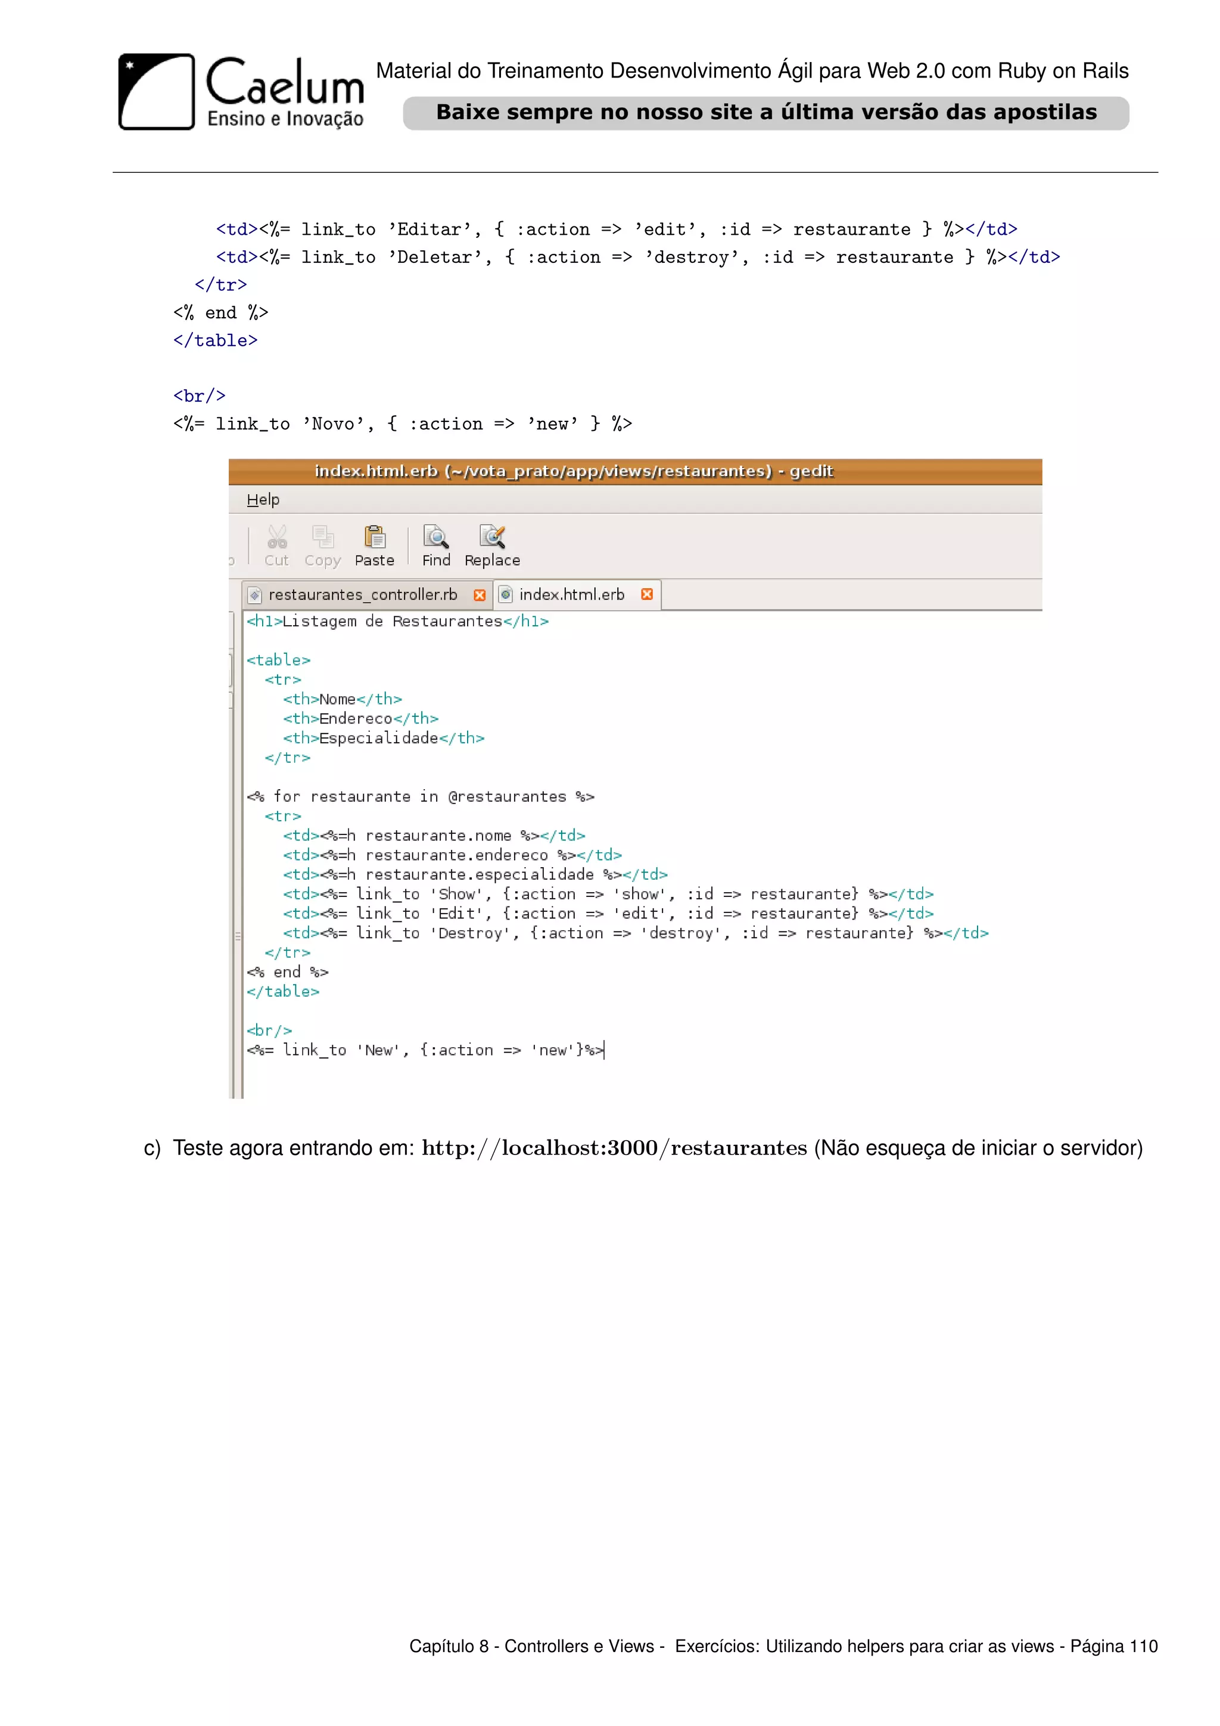1220x1726 pixels.
Task: Click the Cut scissors icon in gedit toolbar
Action: 277,537
